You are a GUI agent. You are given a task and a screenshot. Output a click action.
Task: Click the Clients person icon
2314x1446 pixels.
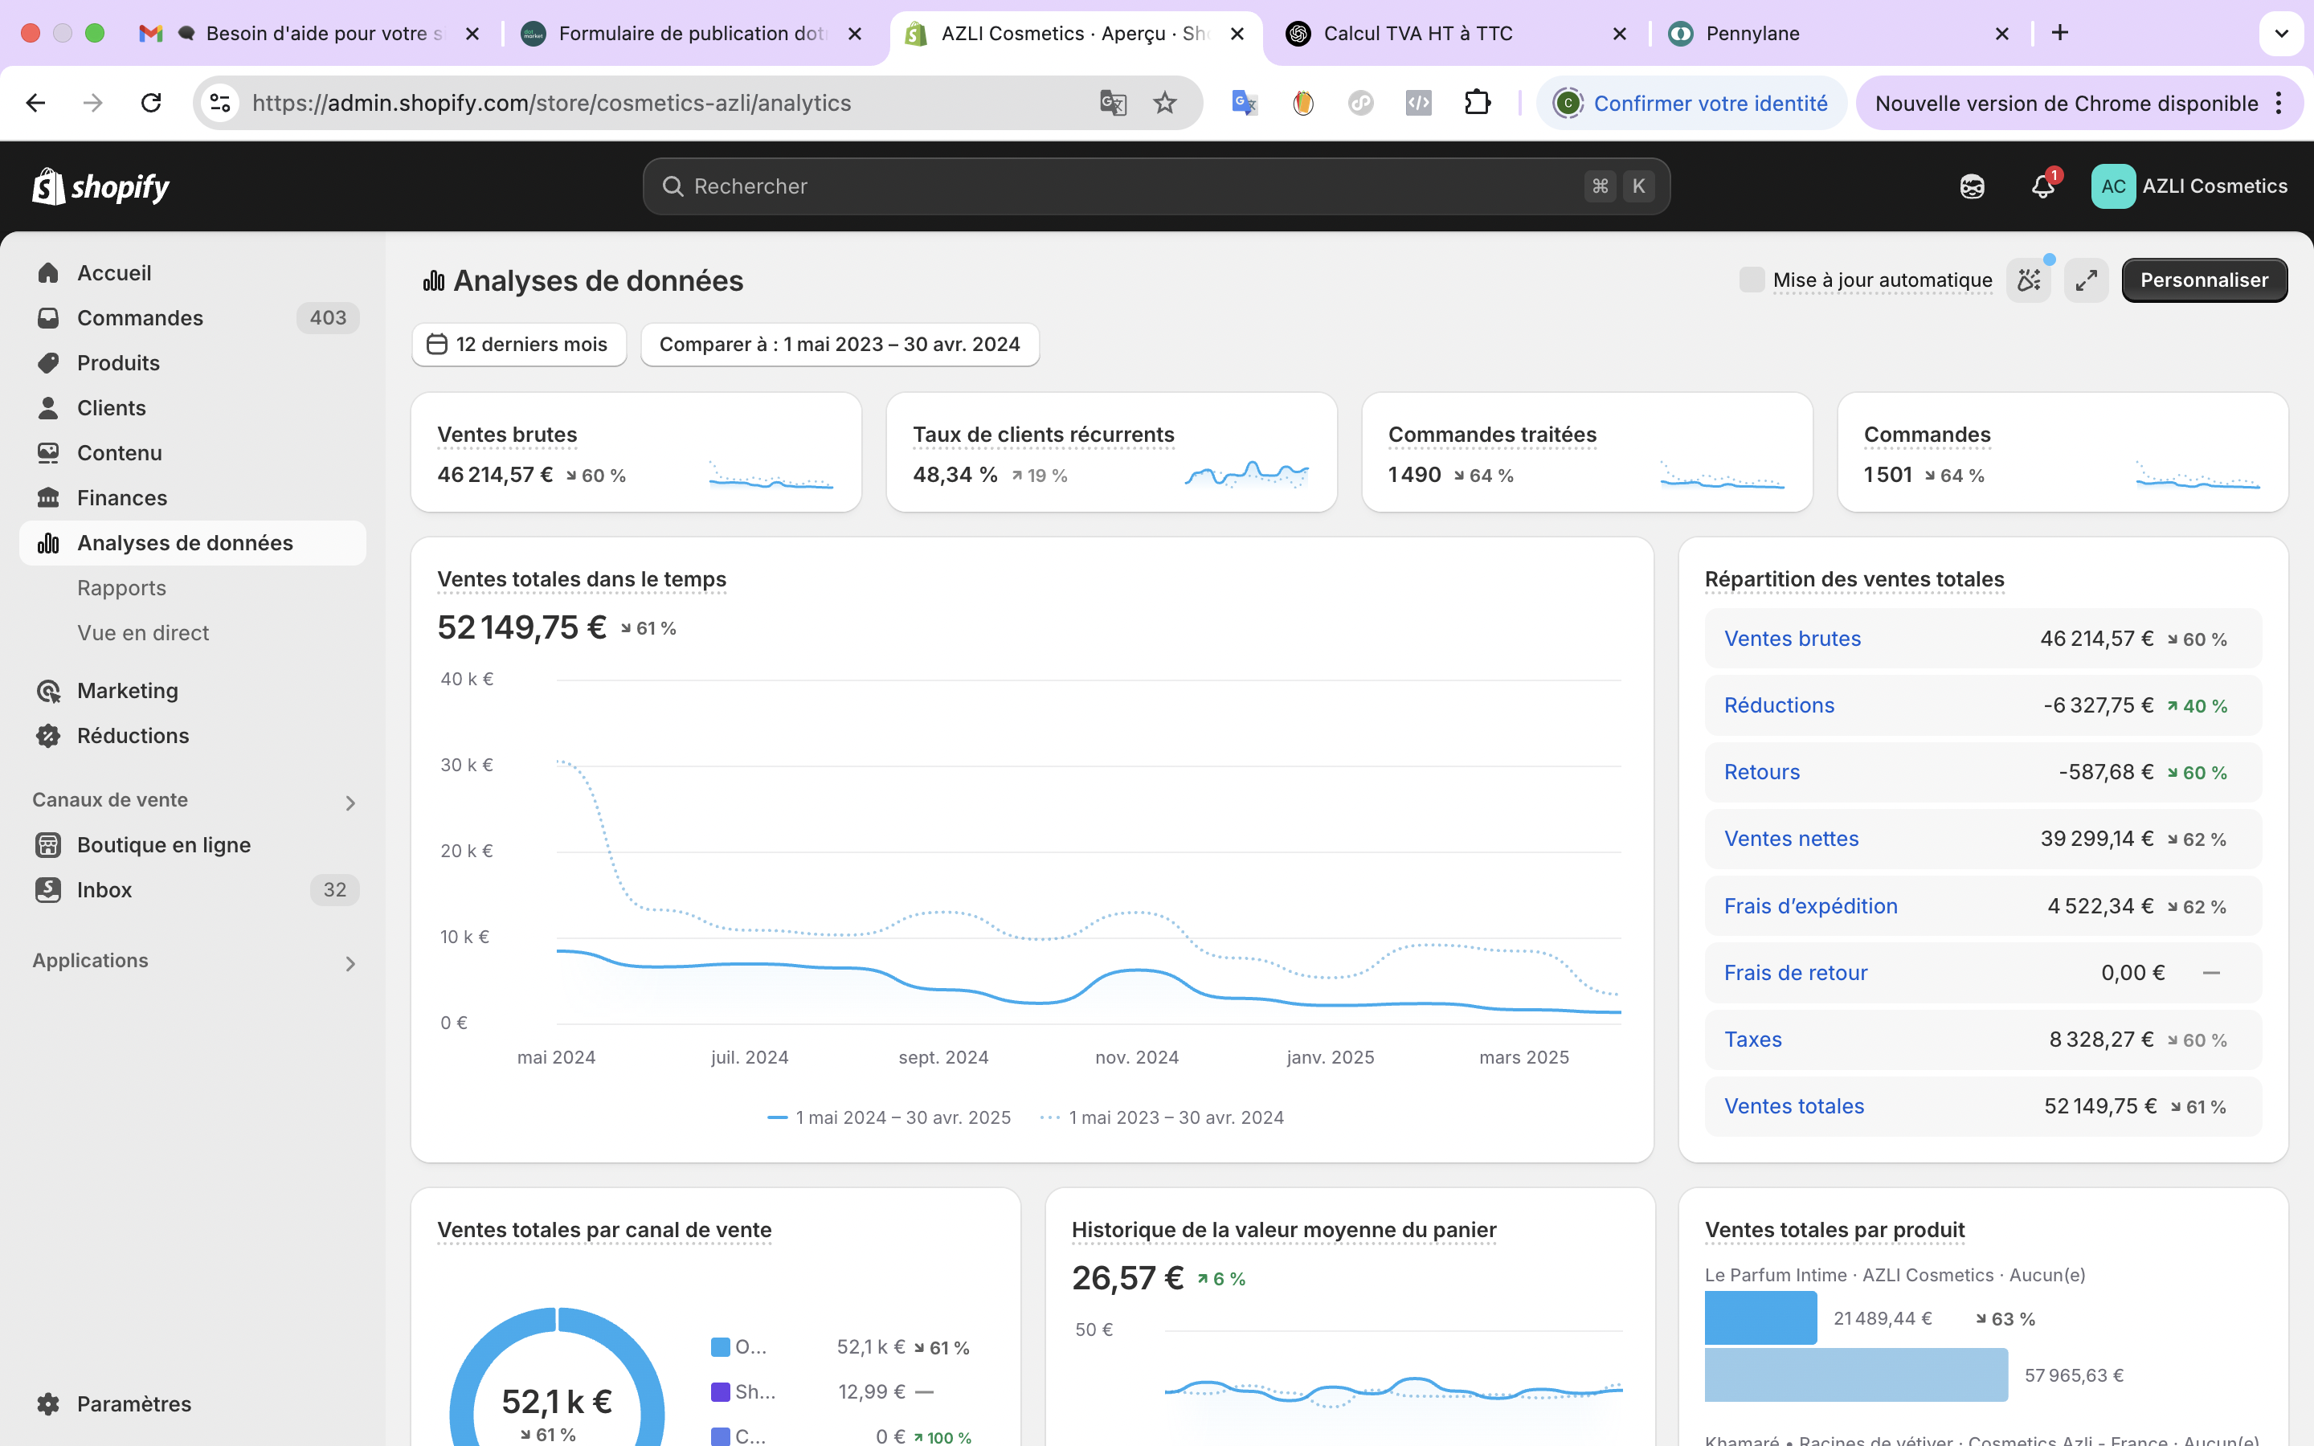click(48, 408)
